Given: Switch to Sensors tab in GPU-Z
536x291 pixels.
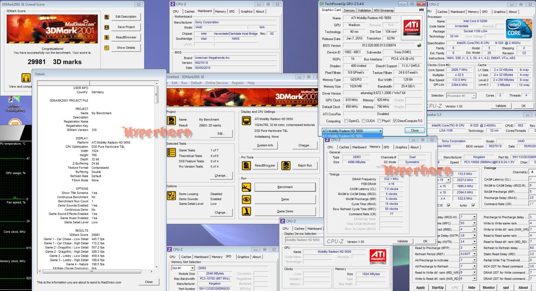Looking at the screenshot, I should click(x=349, y=10).
